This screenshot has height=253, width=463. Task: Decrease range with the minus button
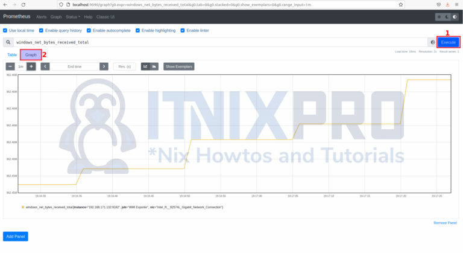click(x=10, y=66)
